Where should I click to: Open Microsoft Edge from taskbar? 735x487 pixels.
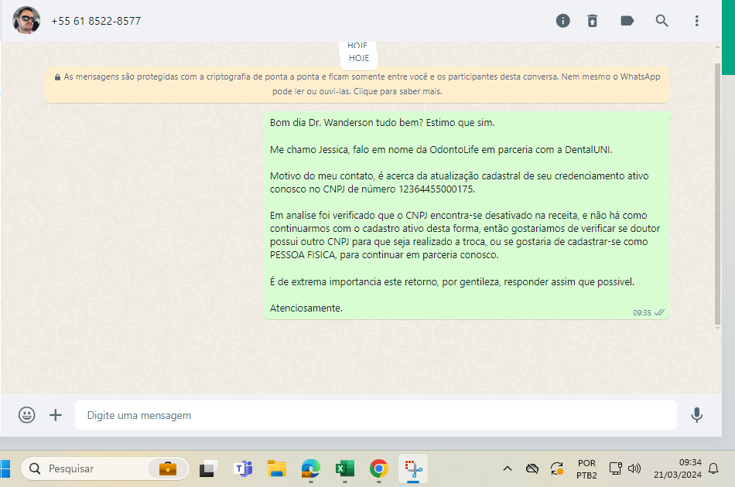[311, 468]
